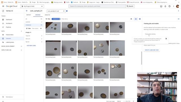
Task: Clear all filters with the X icon
Action: click(x=131, y=19)
